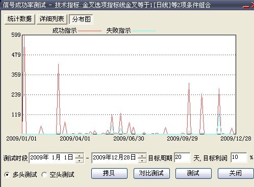Click the 拷贝 button

pos(109,173)
